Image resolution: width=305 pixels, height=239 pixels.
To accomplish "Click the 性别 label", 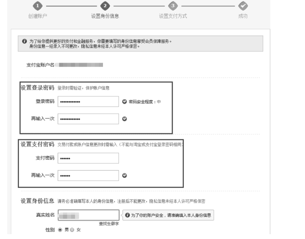I will point(50,230).
